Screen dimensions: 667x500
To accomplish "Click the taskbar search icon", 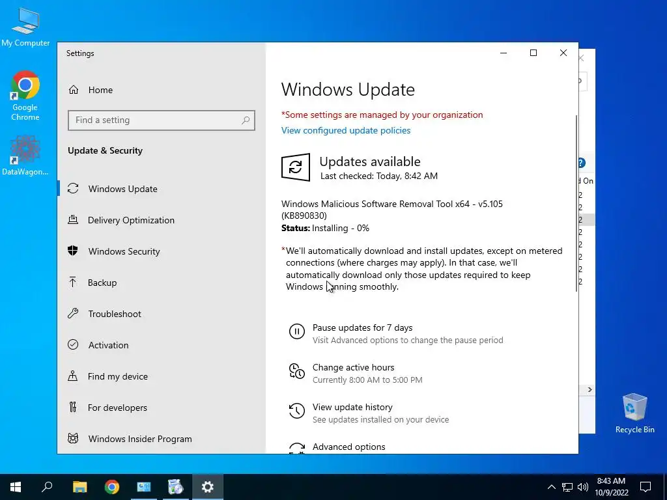I will pos(47,487).
